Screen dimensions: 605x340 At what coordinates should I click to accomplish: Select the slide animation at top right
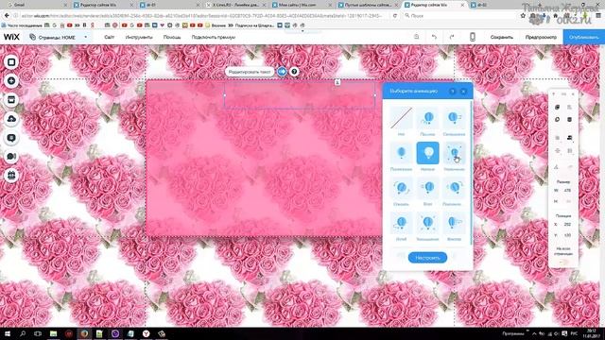tap(454, 118)
